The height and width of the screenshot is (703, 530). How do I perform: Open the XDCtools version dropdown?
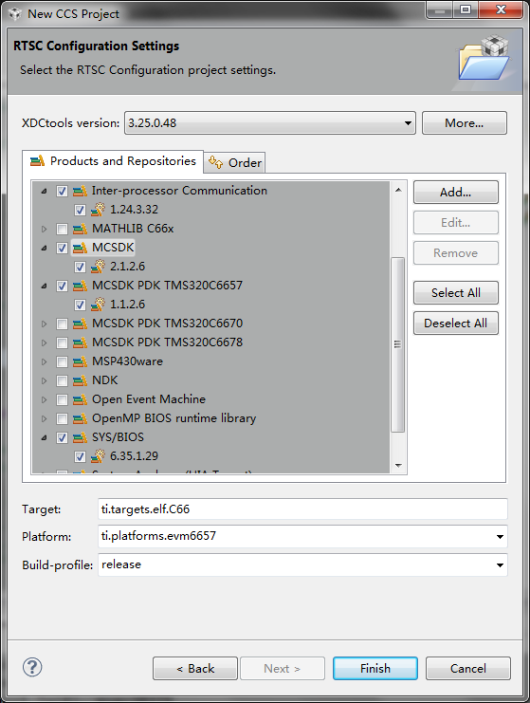[x=270, y=122]
